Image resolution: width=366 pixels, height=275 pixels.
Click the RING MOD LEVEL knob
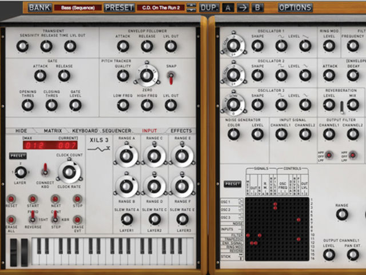(329, 46)
